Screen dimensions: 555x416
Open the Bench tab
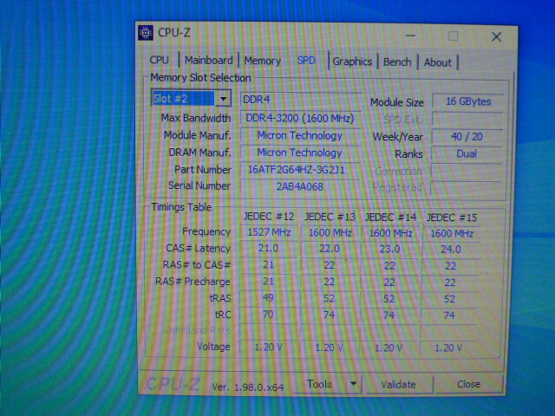click(397, 62)
